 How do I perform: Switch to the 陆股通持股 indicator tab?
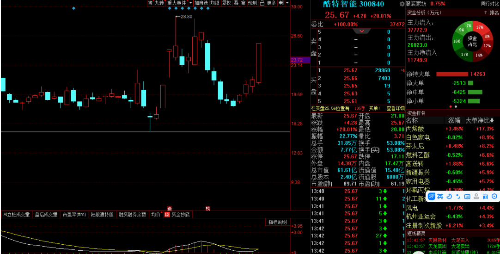[x=102, y=214]
